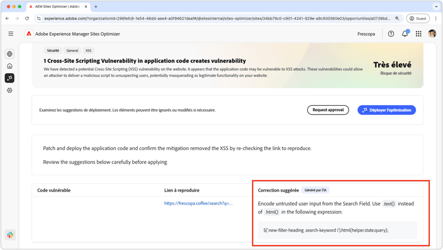Open the browser three-dot menu
Image resolution: width=443 pixels, height=250 pixels.
click(x=436, y=18)
